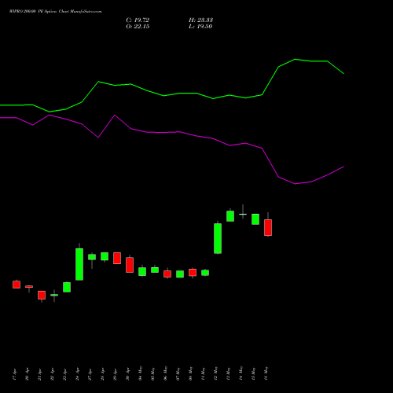
Task: Click the '18 May' date label
Action: [266, 373]
